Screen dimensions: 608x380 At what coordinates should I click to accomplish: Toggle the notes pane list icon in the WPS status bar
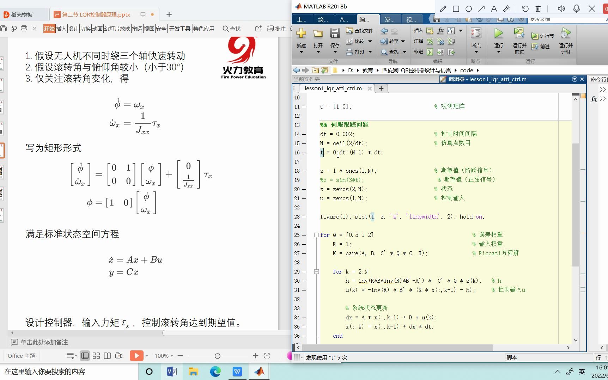(x=72, y=356)
